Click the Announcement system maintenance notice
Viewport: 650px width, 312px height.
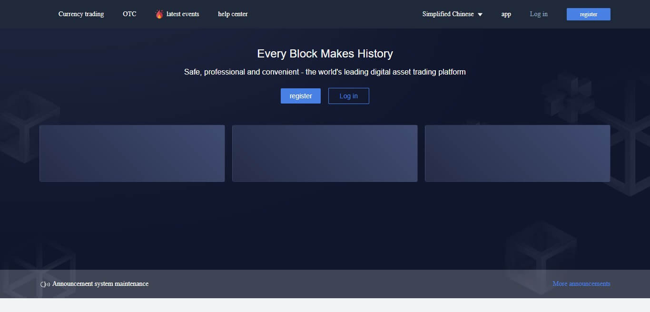tap(100, 284)
